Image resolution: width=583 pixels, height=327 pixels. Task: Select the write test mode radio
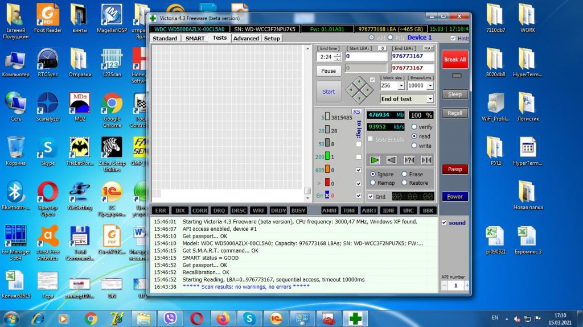click(414, 146)
